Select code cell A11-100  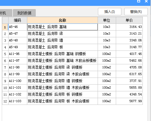[18, 81]
